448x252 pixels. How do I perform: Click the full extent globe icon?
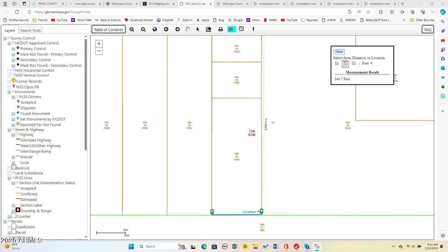click(x=155, y=30)
